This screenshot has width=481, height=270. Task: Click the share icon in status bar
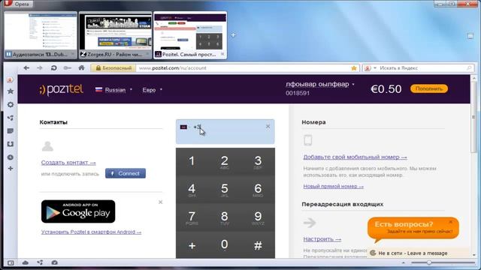point(40,262)
